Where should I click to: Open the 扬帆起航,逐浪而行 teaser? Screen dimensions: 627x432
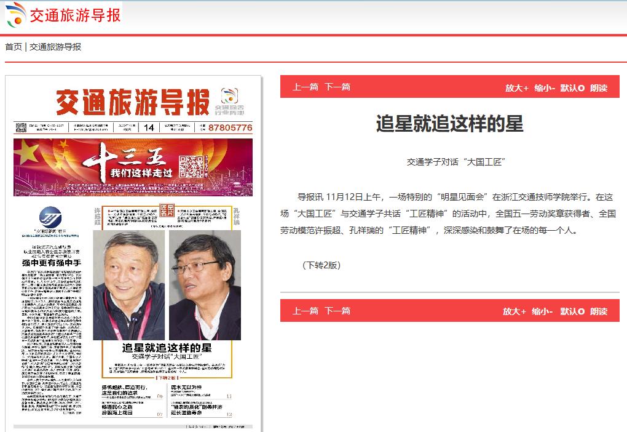click(125, 390)
